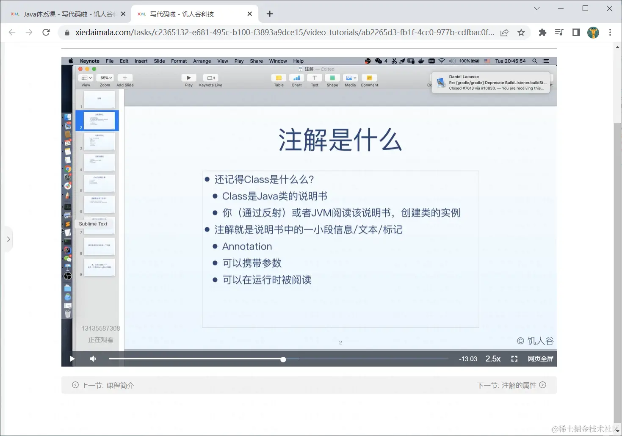The height and width of the screenshot is (436, 622).
Task: Open the 65% Zoom dropdown
Action: click(x=105, y=78)
